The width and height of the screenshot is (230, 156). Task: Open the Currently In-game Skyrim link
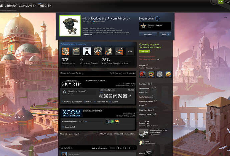click(150, 48)
